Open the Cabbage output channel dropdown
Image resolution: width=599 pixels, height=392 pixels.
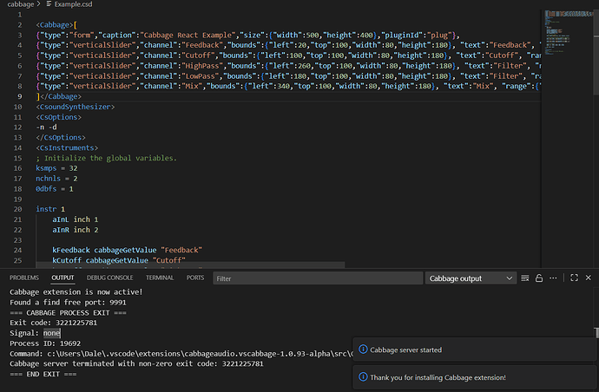tap(470, 278)
